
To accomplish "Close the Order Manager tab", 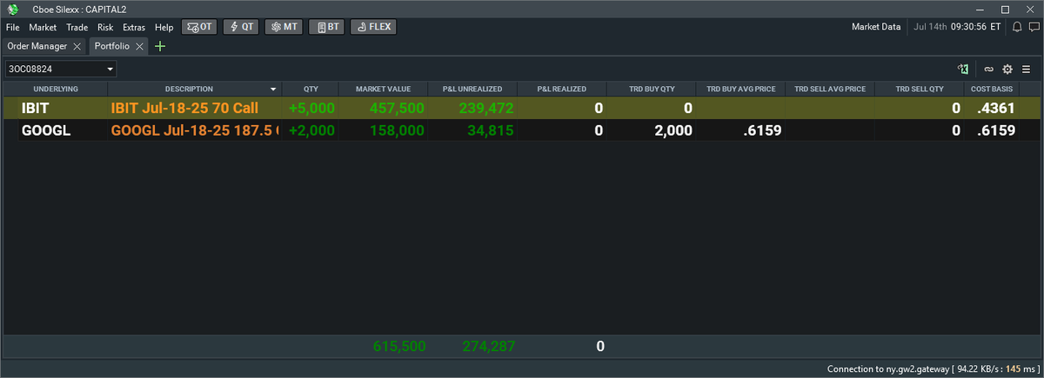I will click(x=77, y=46).
